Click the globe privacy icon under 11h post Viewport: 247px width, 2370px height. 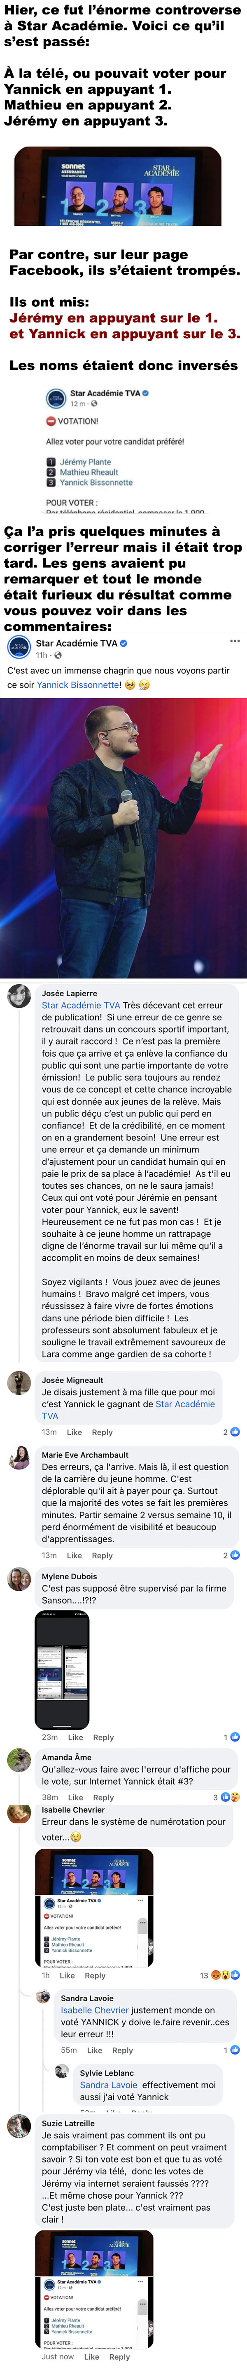click(x=58, y=655)
